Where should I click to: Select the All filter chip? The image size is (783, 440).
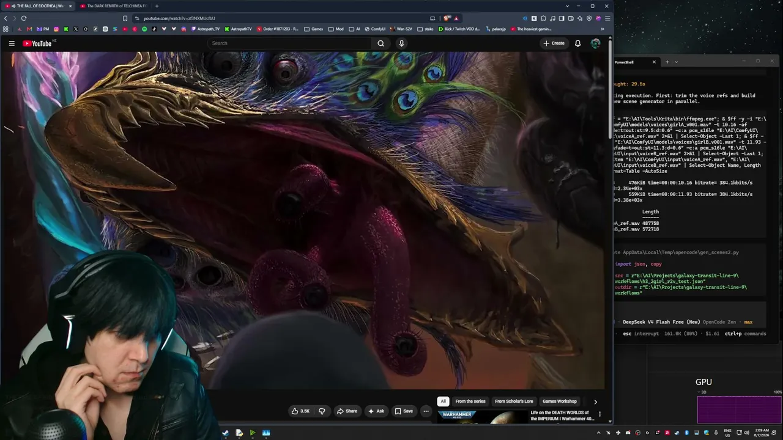click(443, 402)
